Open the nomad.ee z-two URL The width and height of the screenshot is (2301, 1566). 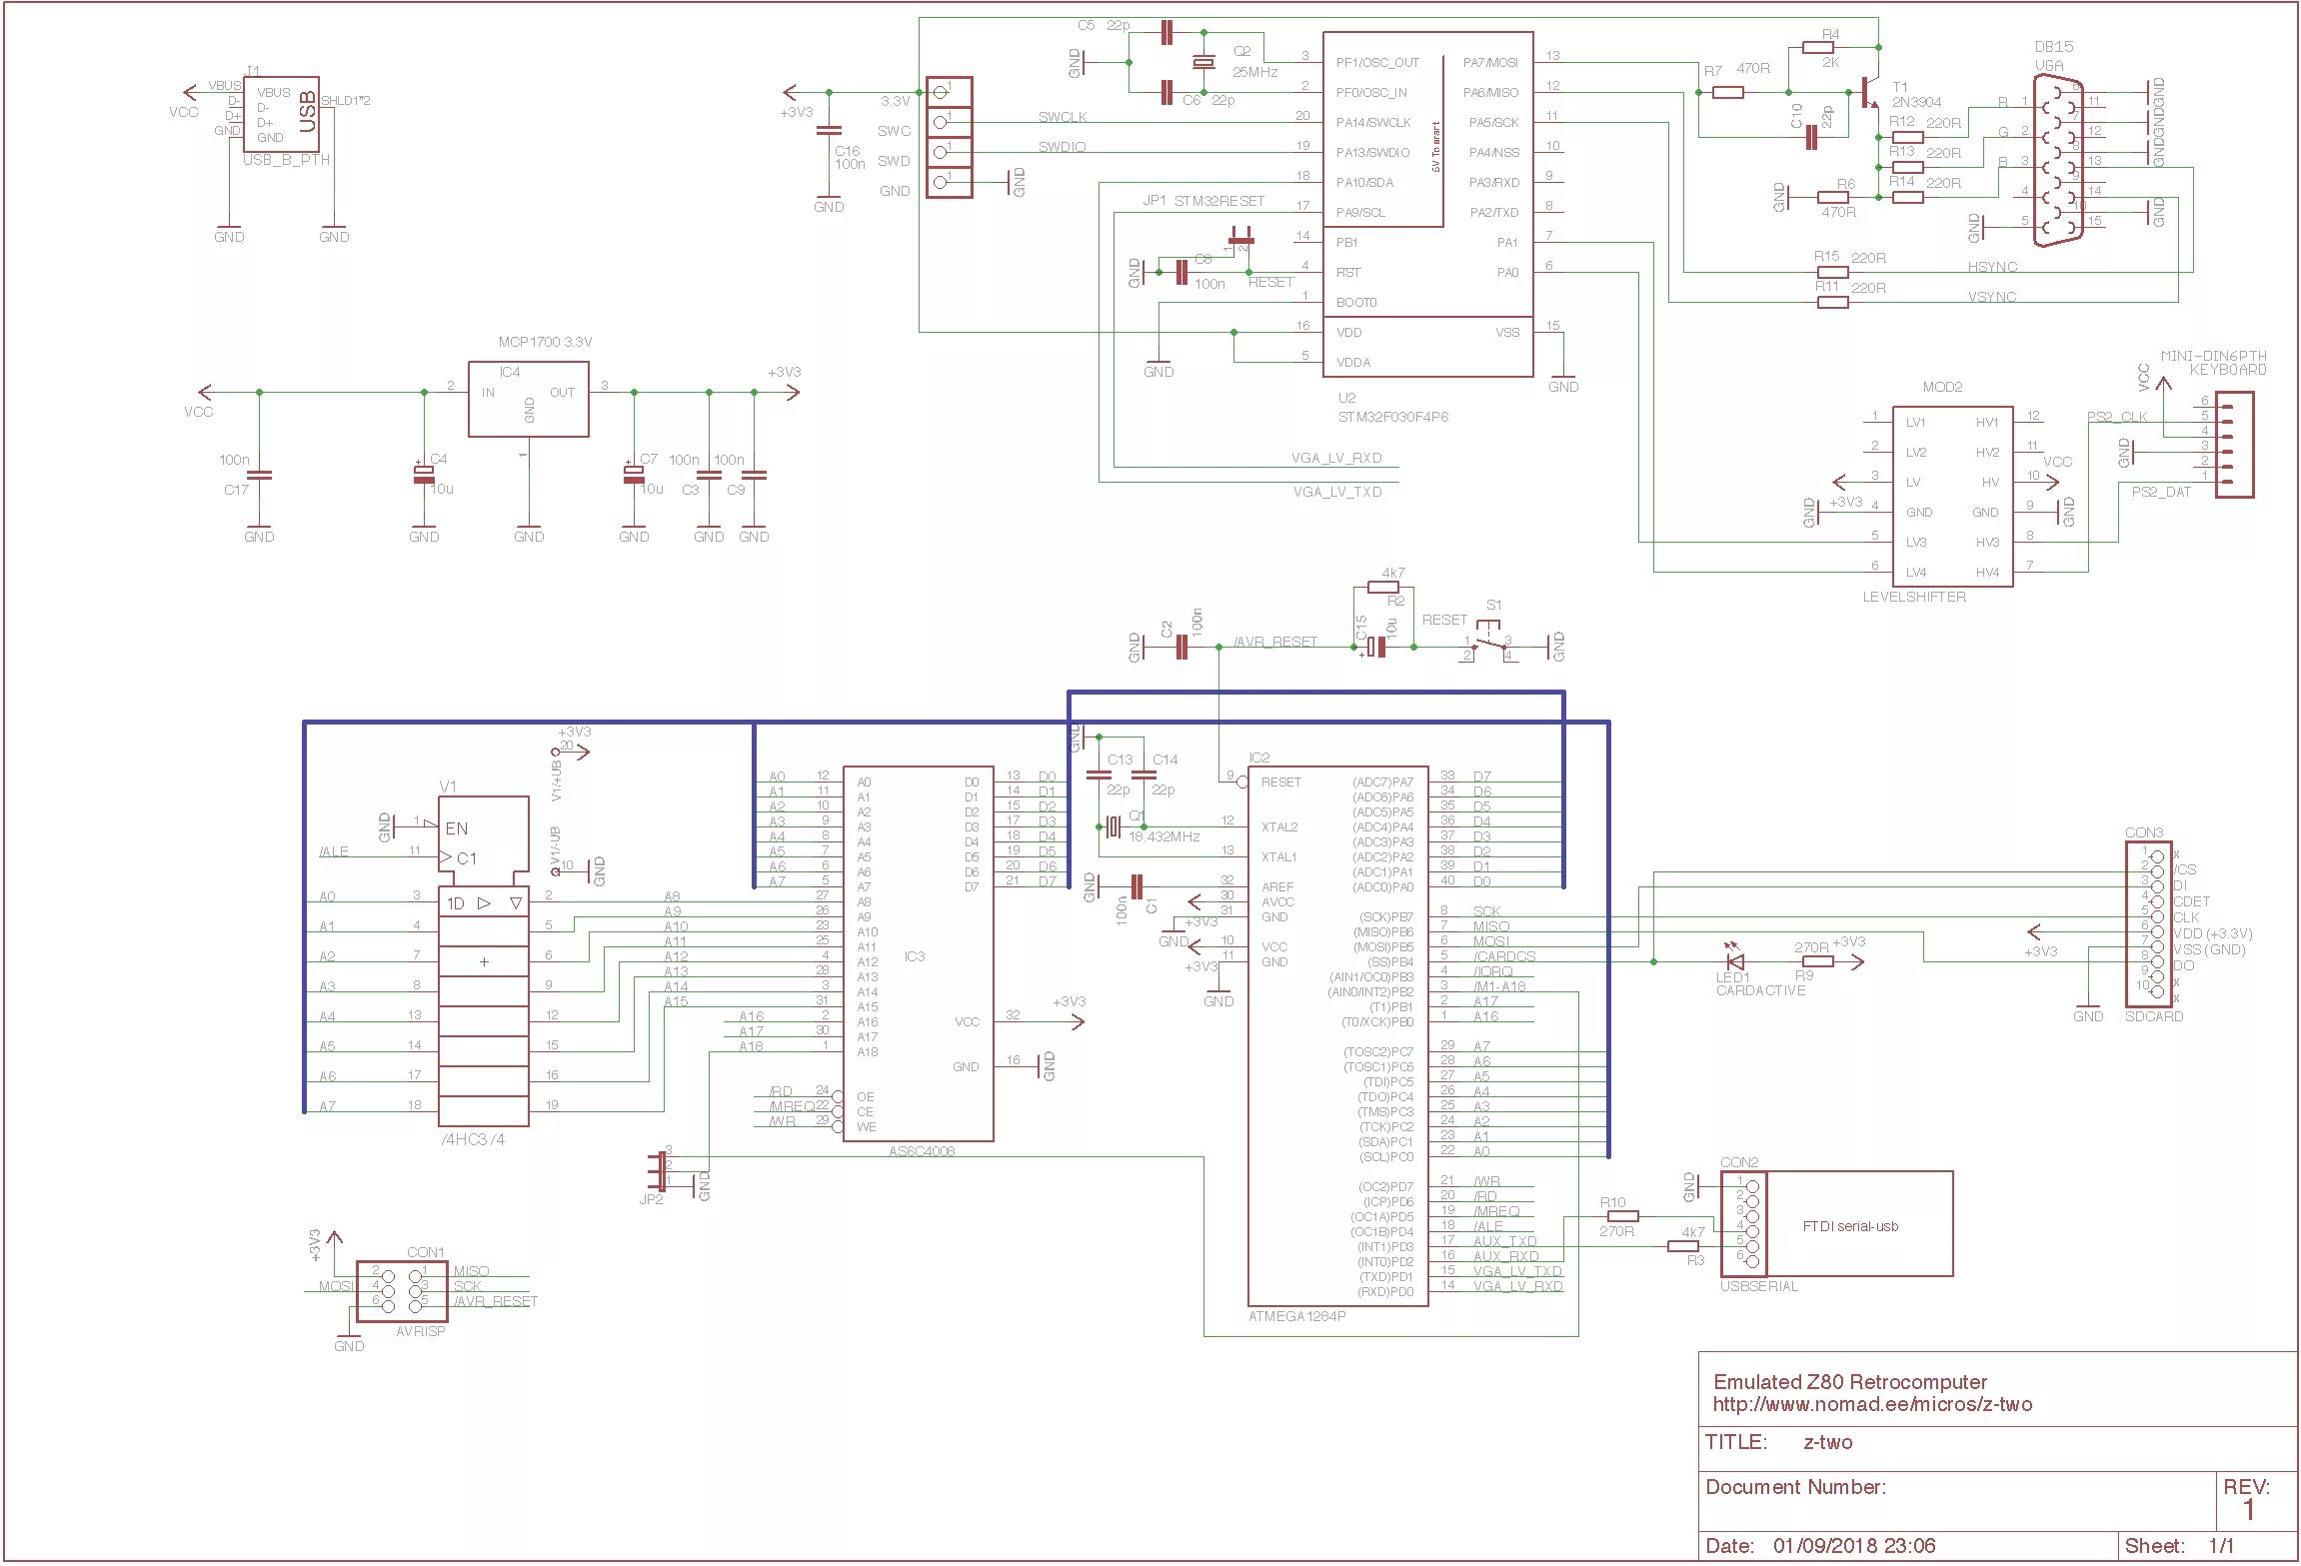[1872, 1404]
